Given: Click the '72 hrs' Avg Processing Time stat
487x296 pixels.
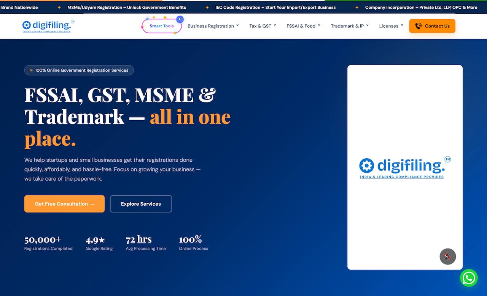Looking at the screenshot, I should tap(146, 243).
